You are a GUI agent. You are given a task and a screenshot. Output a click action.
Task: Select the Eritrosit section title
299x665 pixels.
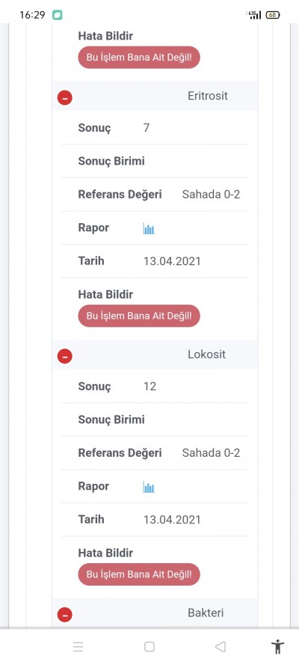(208, 96)
